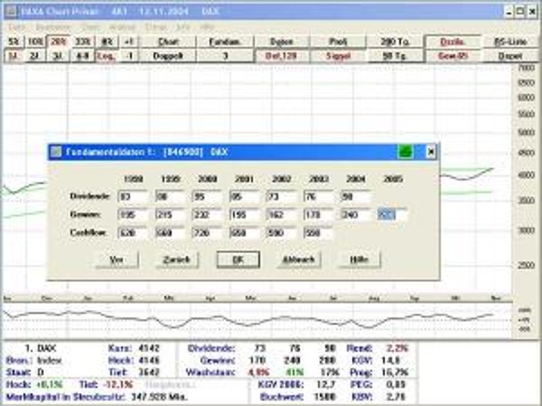The image size is (542, 406).
Task: Click the BS-Linie toolbar button
Action: 510,42
